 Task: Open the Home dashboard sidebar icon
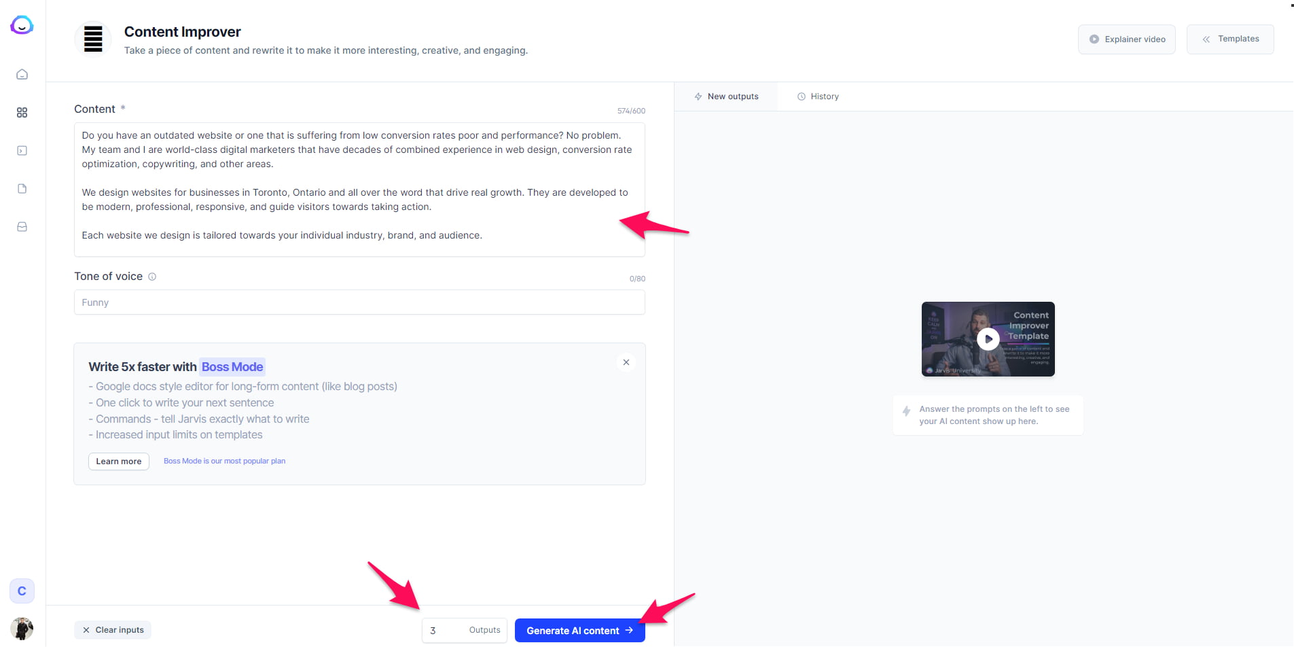(22, 74)
